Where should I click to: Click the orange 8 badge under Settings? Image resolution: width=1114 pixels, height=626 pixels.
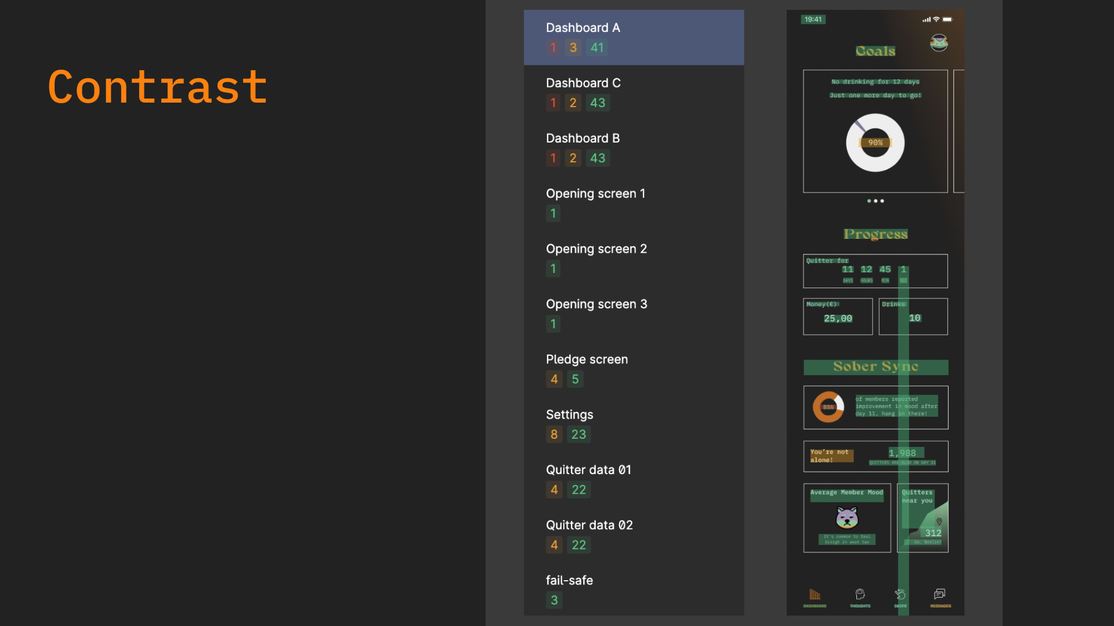(554, 435)
